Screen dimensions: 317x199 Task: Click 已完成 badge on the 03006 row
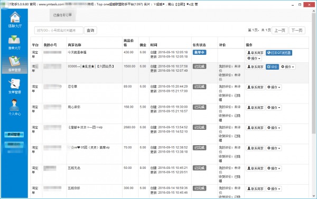pyautogui.click(x=199, y=67)
